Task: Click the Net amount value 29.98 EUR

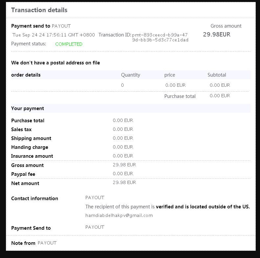Action: 124,182
